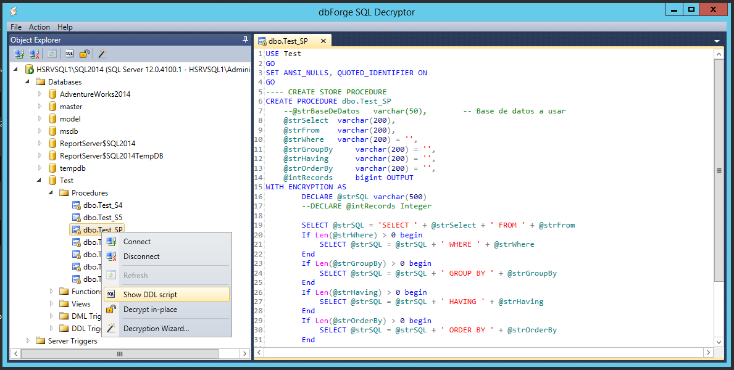Choose Connect in the context menu
The height and width of the screenshot is (370, 734).
(167, 241)
